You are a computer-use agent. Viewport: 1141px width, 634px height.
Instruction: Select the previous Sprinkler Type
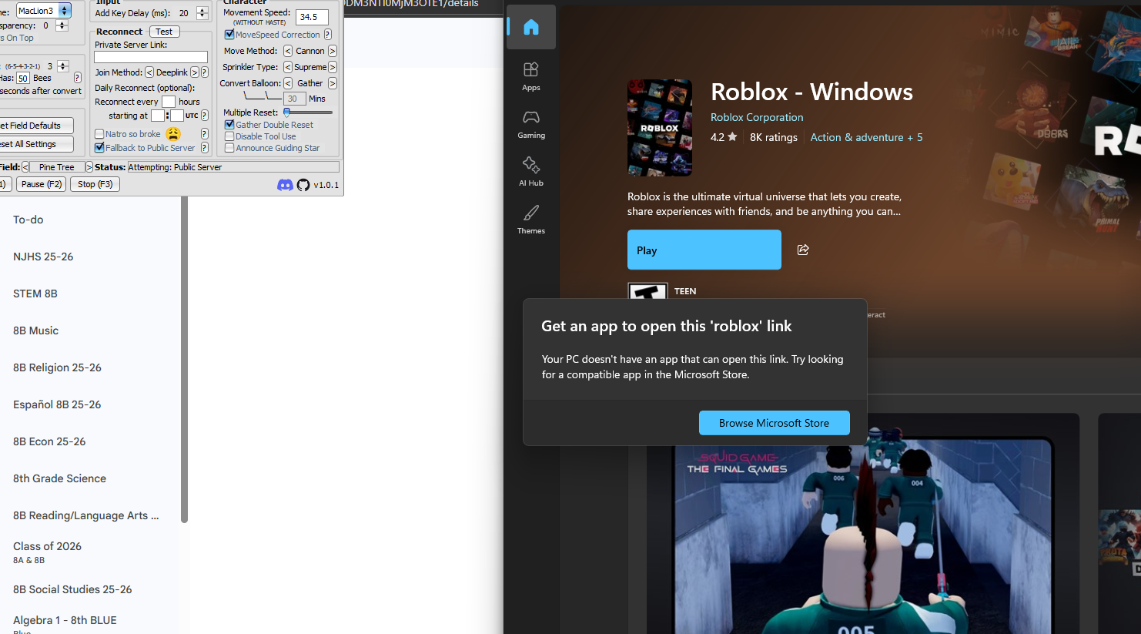[x=288, y=67]
